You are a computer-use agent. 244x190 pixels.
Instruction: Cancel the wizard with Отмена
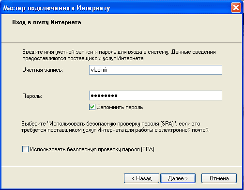[219, 178]
